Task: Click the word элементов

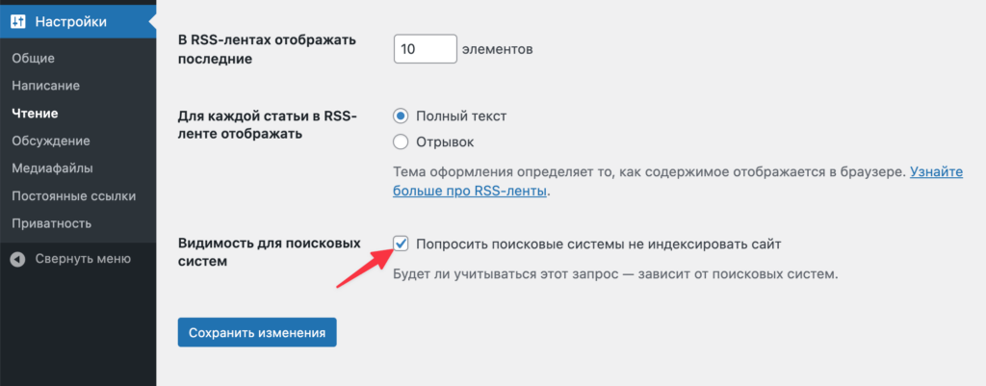Action: click(498, 49)
